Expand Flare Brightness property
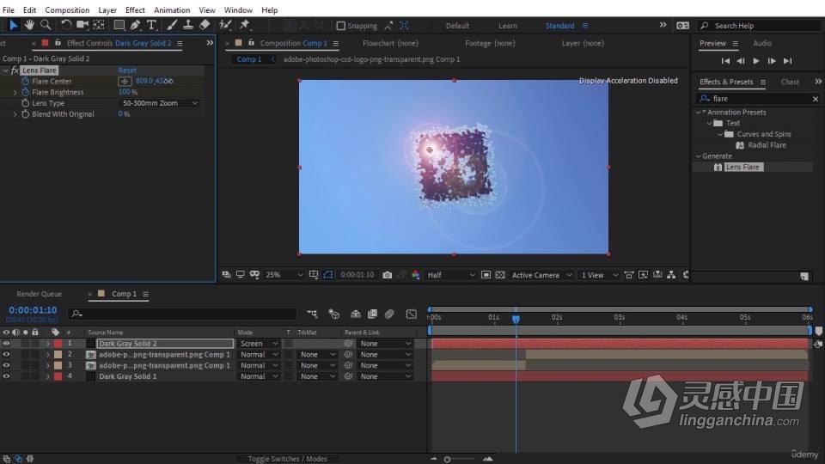Viewport: 825px width, 464px height. (x=15, y=92)
